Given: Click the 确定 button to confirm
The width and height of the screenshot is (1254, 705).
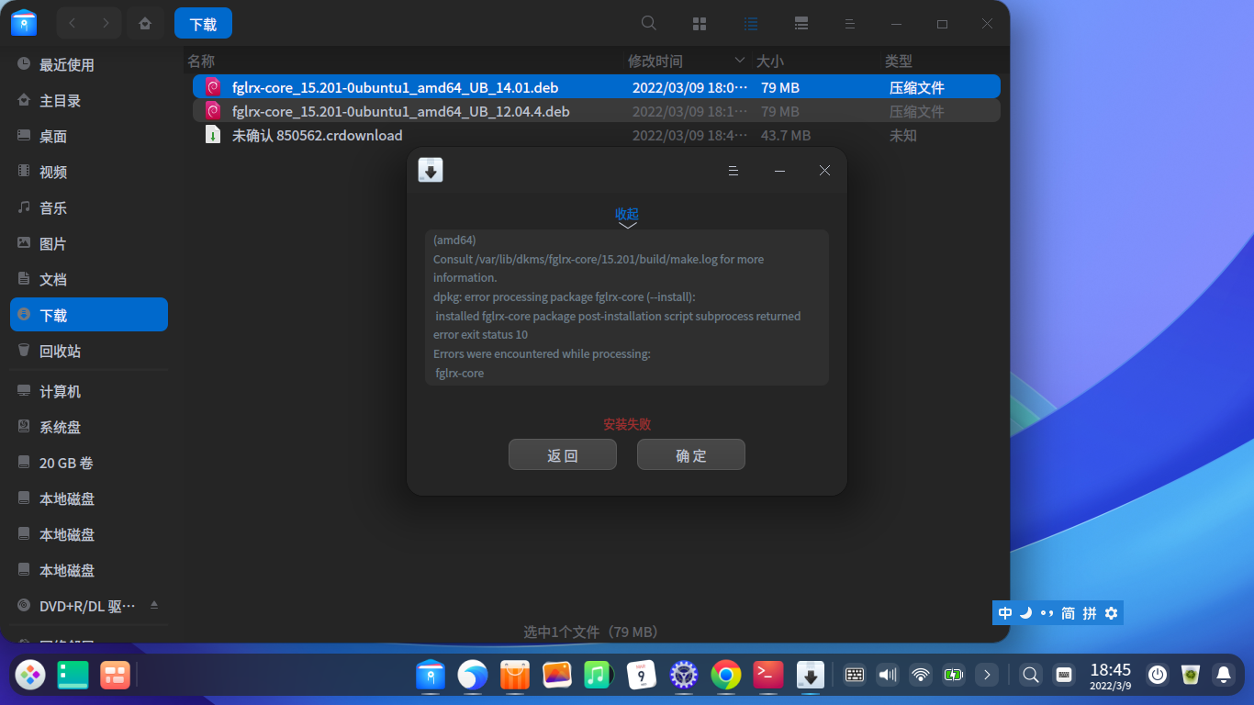Looking at the screenshot, I should tap(690, 454).
